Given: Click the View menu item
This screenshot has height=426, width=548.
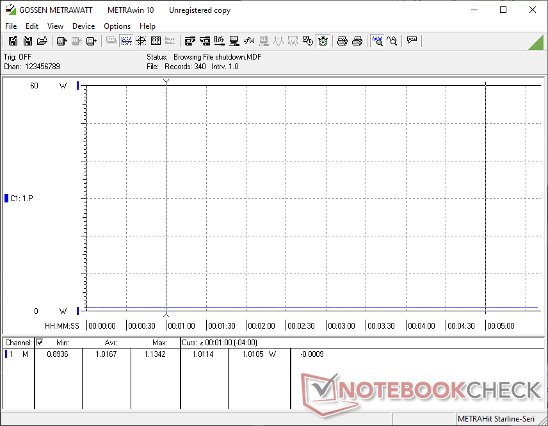Looking at the screenshot, I should pos(56,26).
